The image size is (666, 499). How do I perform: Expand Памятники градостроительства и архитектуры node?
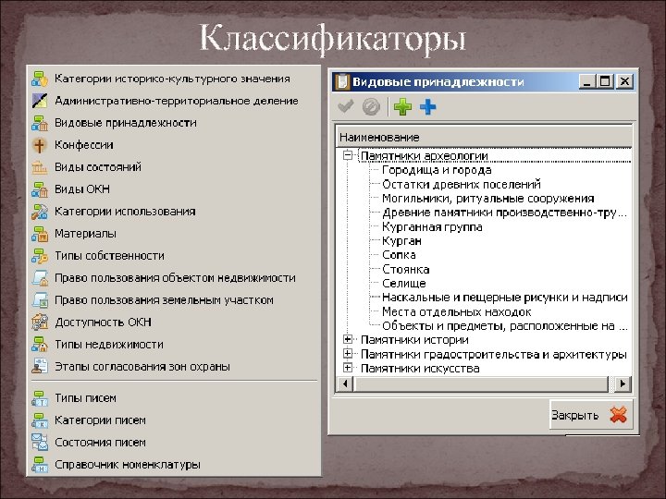pyautogui.click(x=348, y=353)
